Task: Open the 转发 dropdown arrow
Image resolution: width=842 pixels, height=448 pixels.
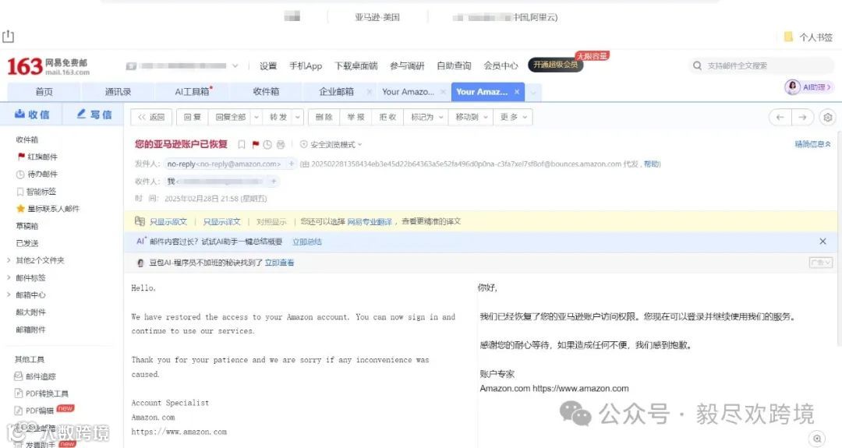Action: (298, 117)
